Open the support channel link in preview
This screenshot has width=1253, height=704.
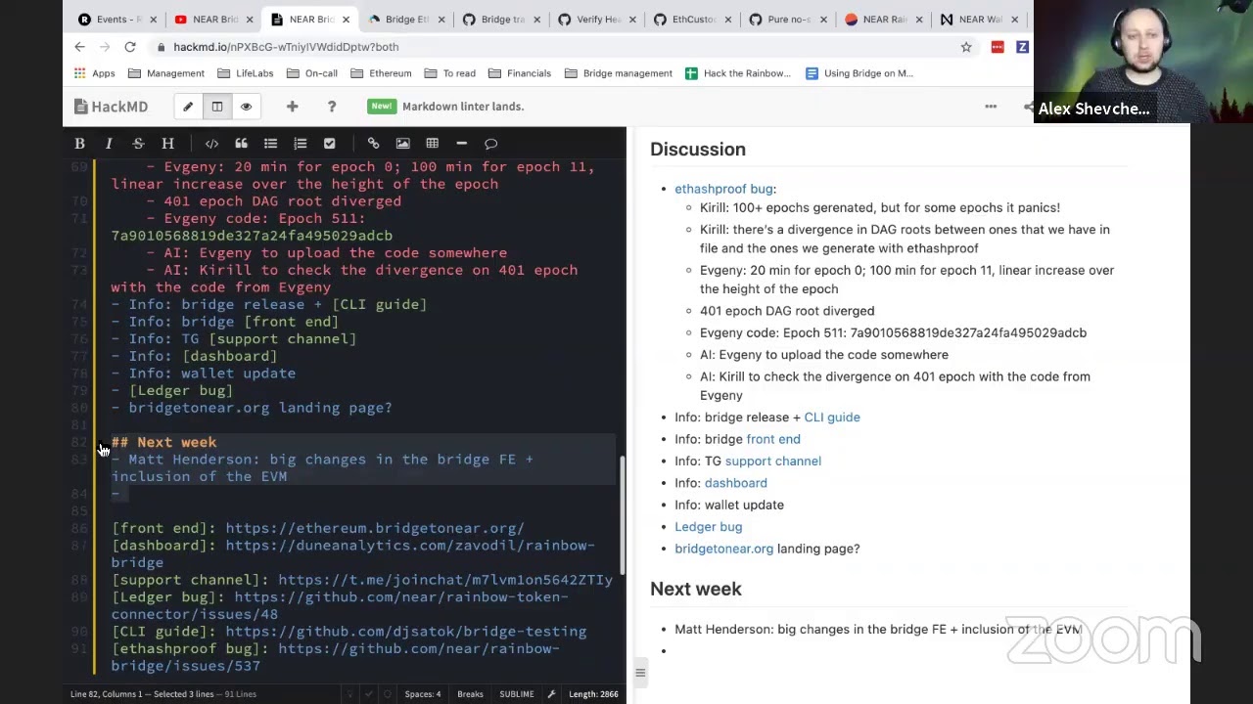click(x=773, y=462)
